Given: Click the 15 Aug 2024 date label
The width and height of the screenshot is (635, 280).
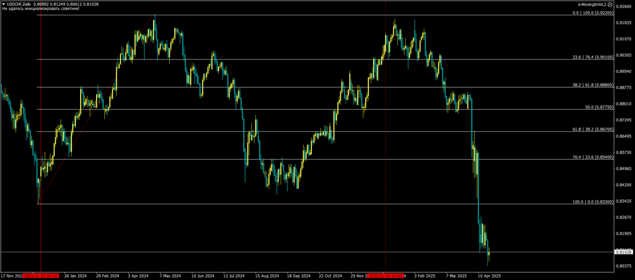Looking at the screenshot, I should point(267,276).
